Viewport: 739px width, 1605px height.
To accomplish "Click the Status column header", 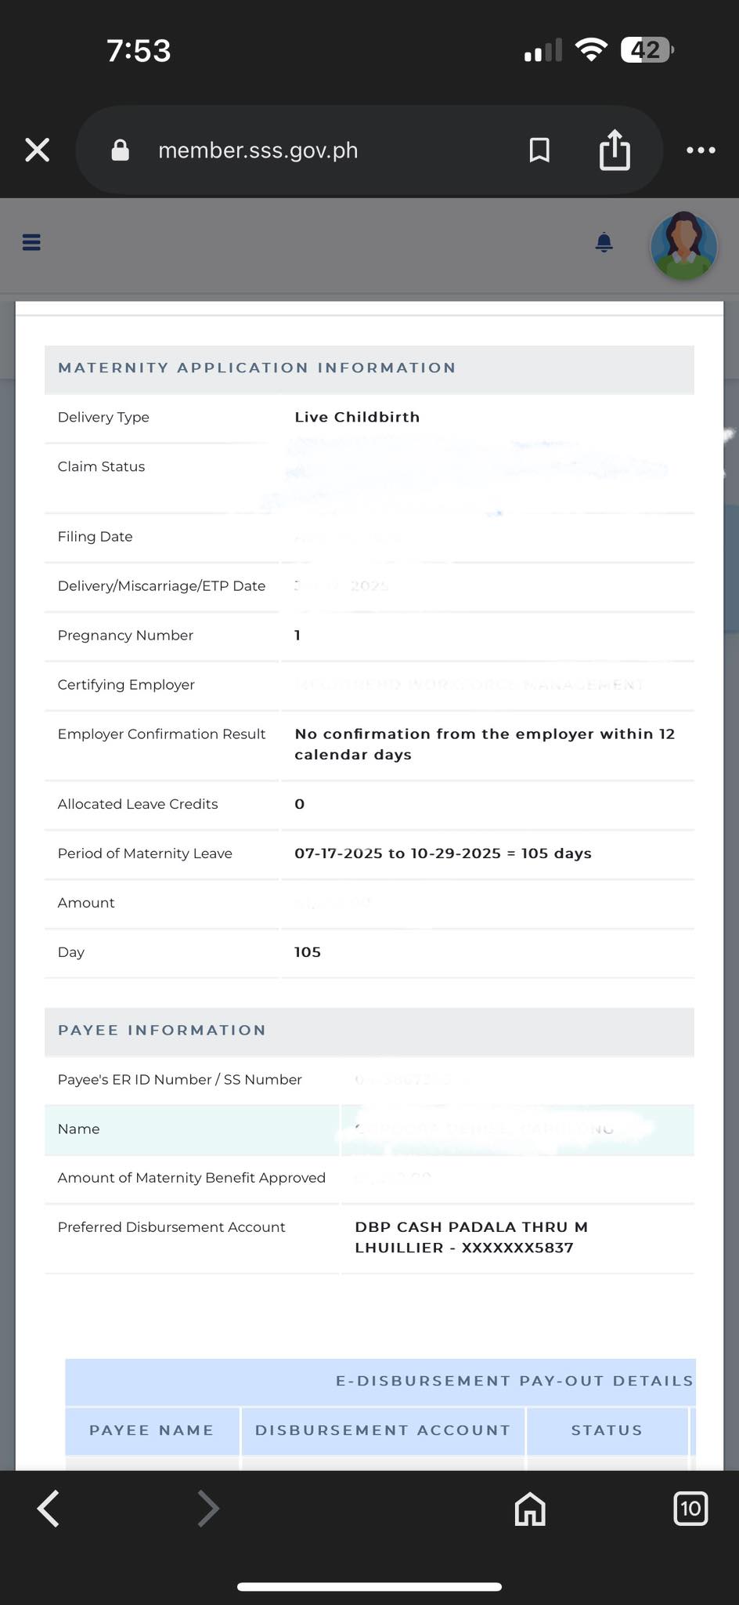I will 607,1429.
